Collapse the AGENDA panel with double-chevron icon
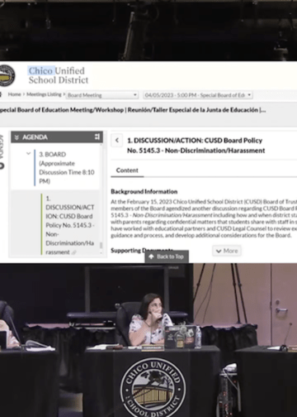Screen dimensions: 297x417 [x=16, y=137]
